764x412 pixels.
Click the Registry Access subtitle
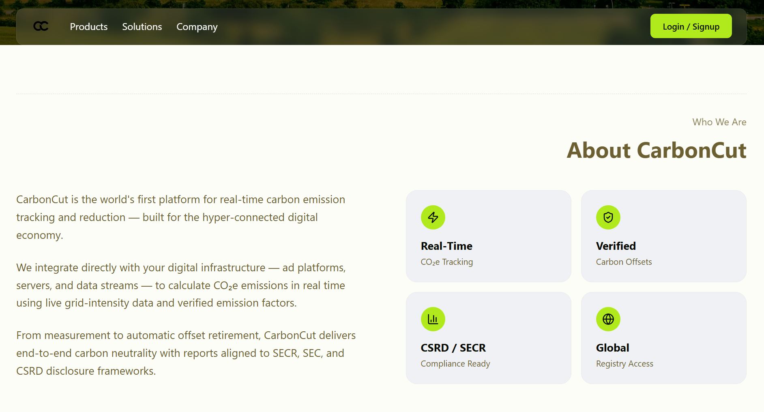click(625, 364)
